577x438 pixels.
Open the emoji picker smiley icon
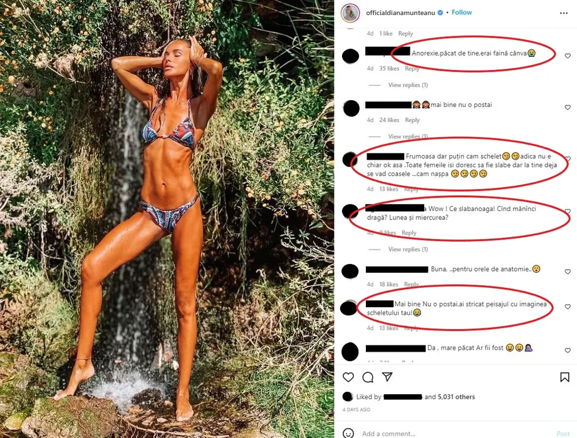(348, 433)
